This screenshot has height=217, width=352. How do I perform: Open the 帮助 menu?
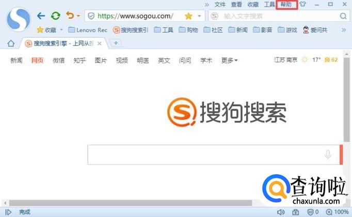[286, 5]
